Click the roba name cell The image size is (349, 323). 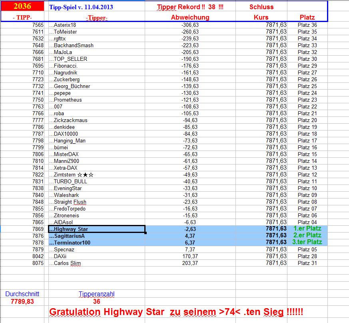point(97,113)
